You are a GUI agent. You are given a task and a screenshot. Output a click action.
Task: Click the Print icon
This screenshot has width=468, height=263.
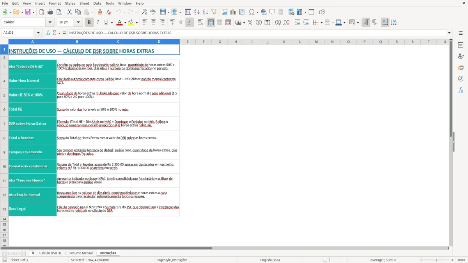(x=50, y=12)
